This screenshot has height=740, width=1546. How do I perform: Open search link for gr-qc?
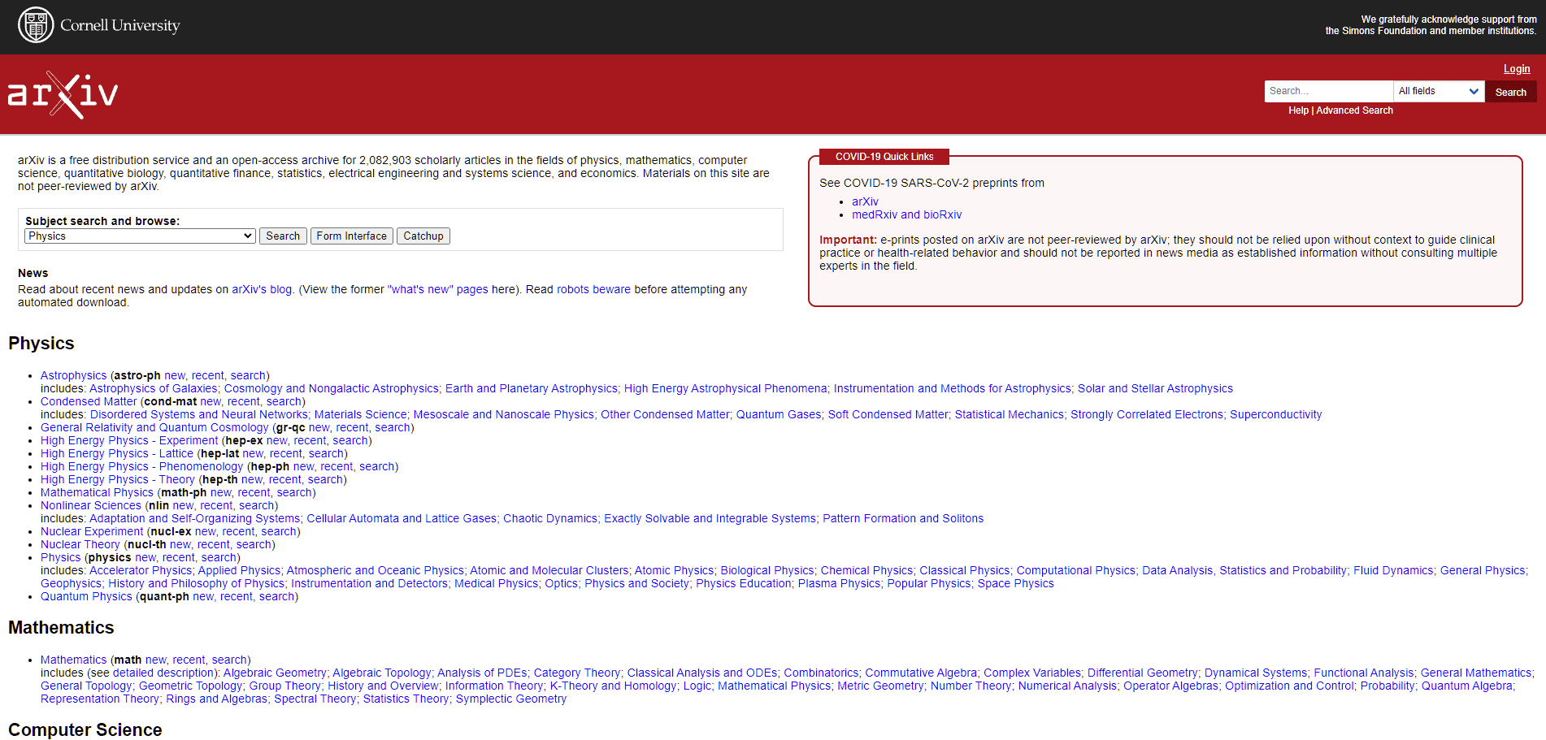[x=393, y=427]
